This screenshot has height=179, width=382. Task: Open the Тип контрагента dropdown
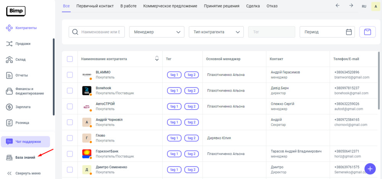(216, 32)
